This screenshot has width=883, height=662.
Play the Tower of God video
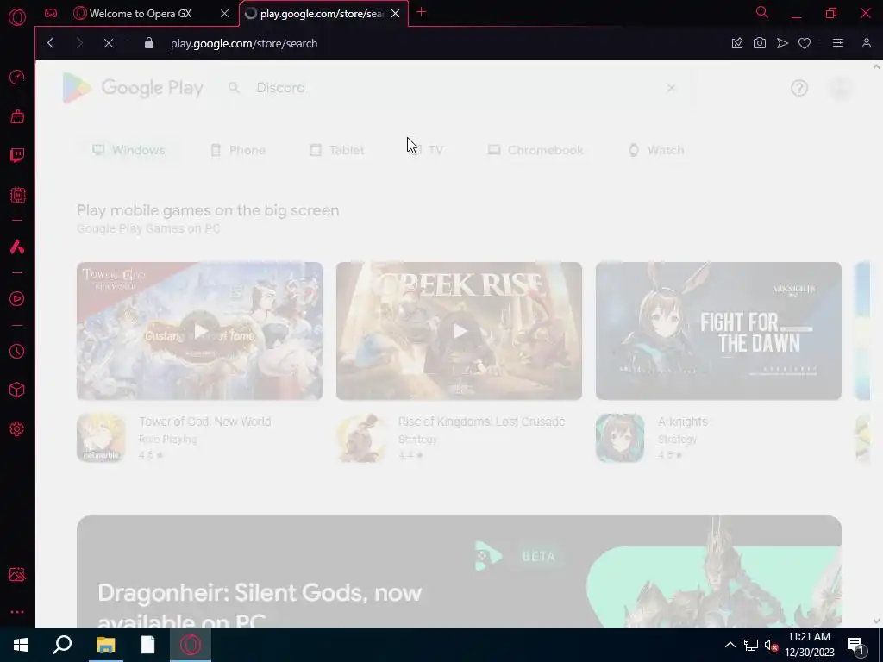(x=199, y=331)
